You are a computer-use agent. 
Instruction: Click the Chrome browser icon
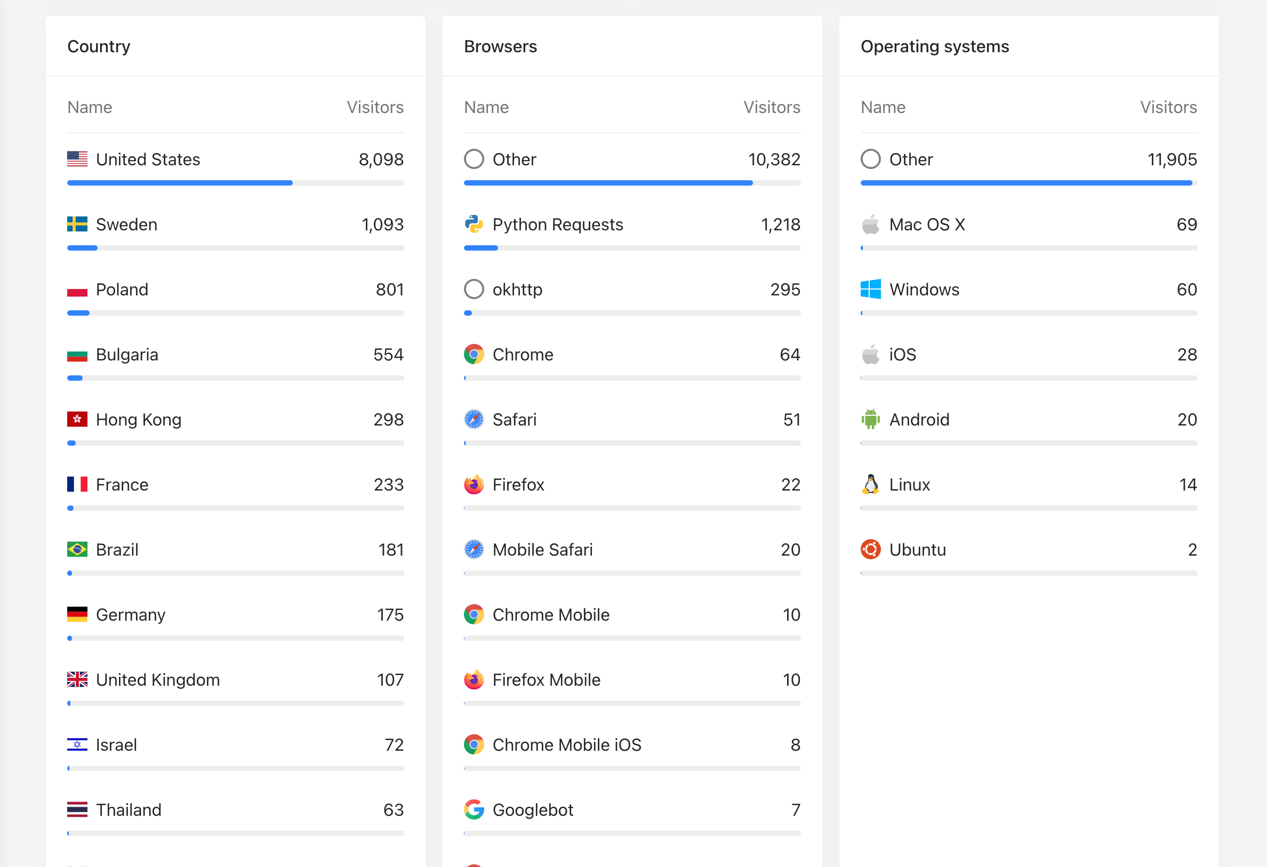coord(474,355)
